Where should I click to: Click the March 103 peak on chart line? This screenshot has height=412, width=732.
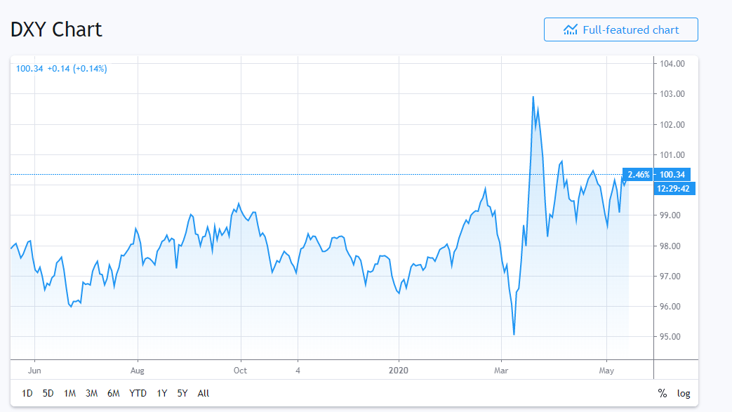533,97
